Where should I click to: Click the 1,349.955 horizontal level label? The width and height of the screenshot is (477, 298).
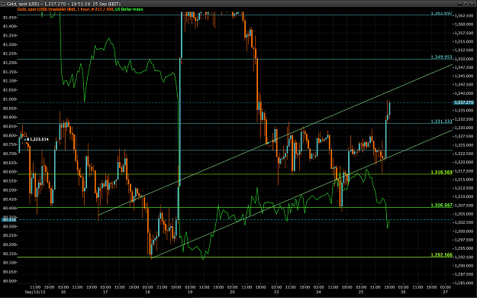pos(441,57)
